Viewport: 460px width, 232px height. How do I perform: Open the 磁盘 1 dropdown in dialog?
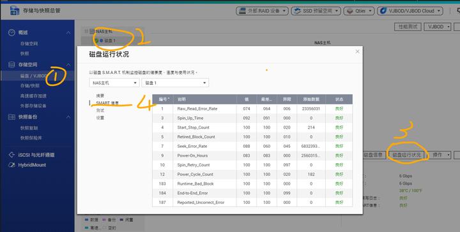point(175,83)
